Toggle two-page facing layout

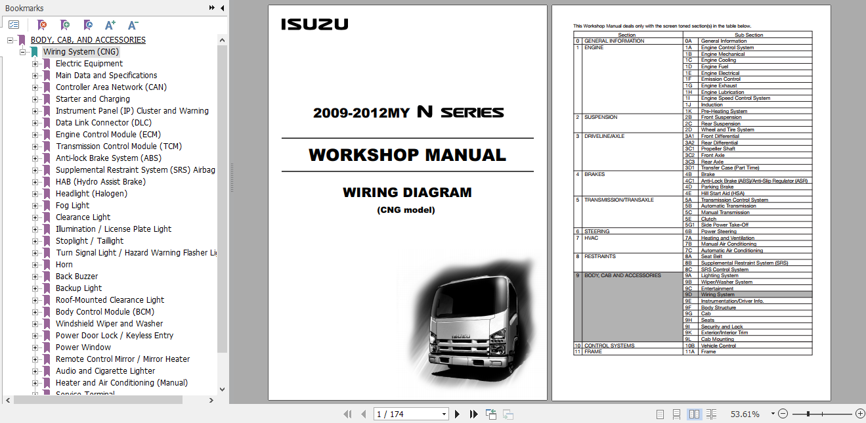pos(694,414)
